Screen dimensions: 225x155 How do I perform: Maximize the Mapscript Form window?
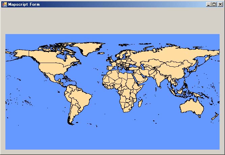pos(214,4)
